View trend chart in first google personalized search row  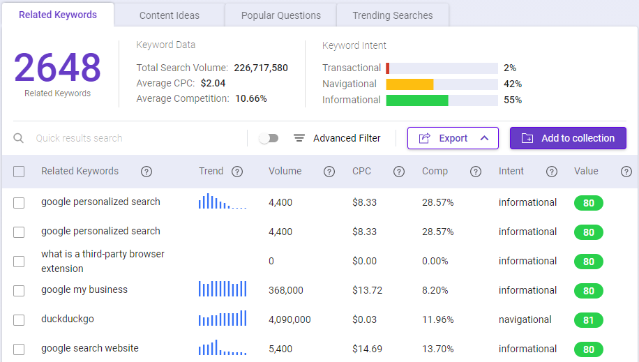point(223,201)
